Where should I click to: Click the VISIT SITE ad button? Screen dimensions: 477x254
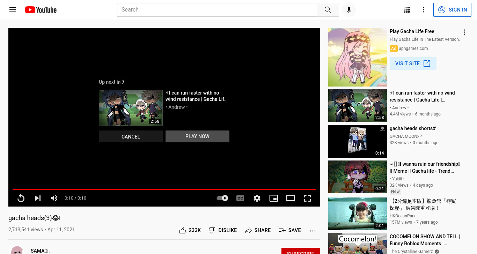pyautogui.click(x=413, y=63)
